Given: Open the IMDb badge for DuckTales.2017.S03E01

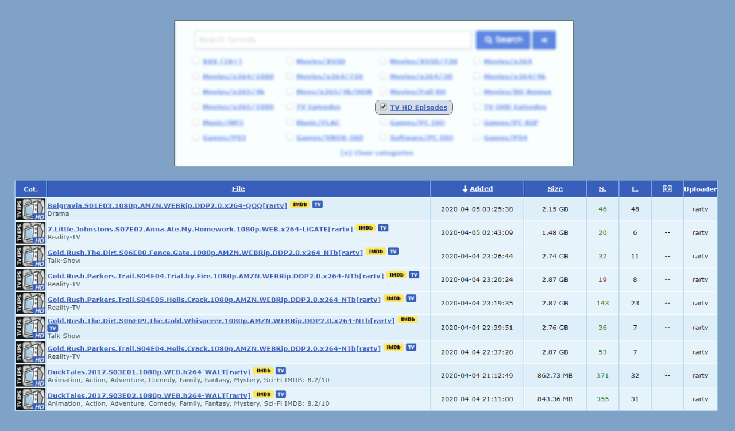Looking at the screenshot, I should [263, 371].
